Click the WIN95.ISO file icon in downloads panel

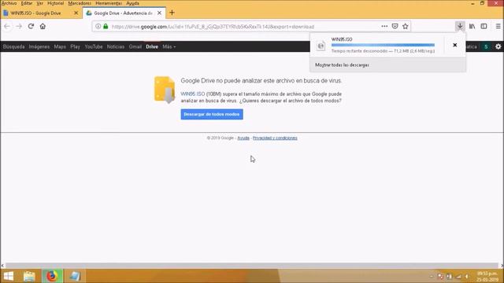point(321,46)
